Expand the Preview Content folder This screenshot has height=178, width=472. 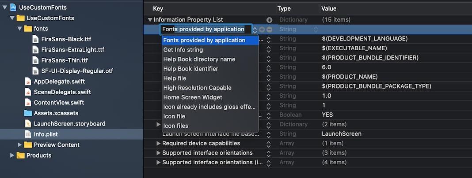(19, 145)
